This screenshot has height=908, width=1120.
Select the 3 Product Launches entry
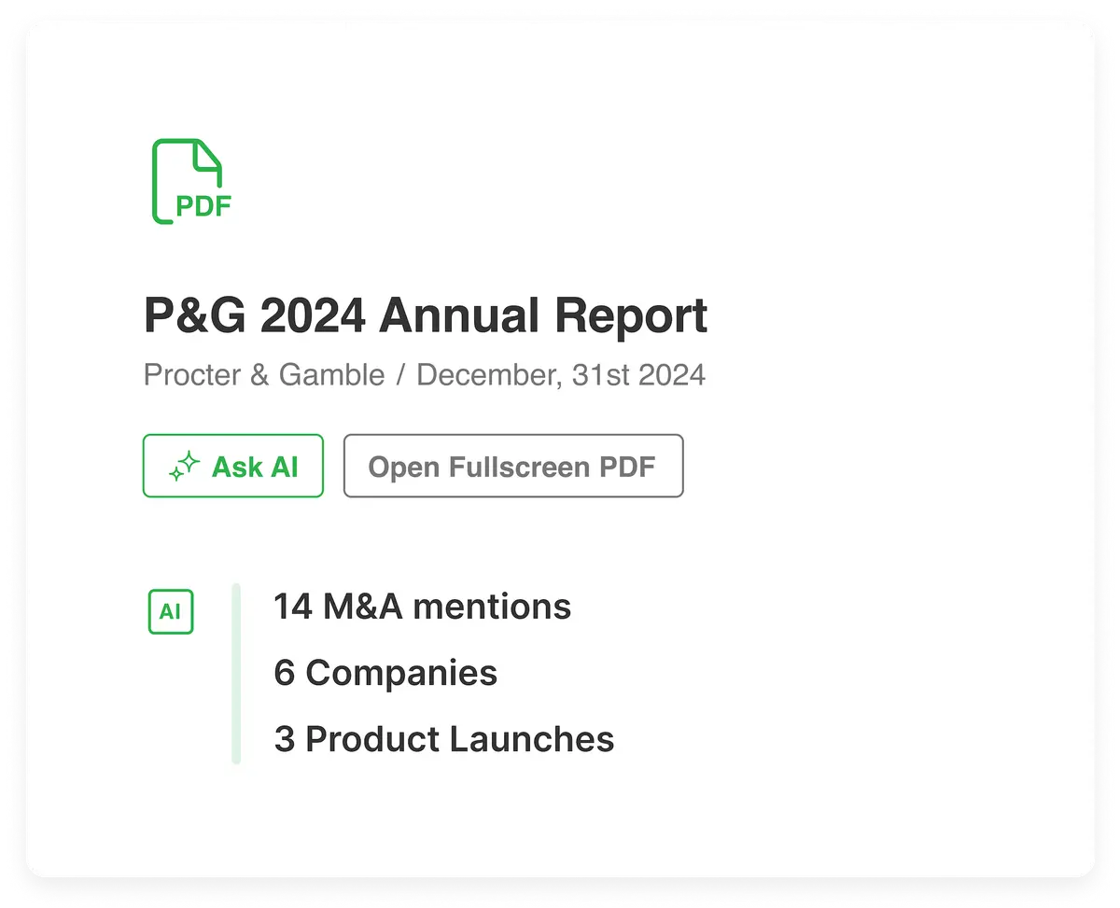(444, 739)
